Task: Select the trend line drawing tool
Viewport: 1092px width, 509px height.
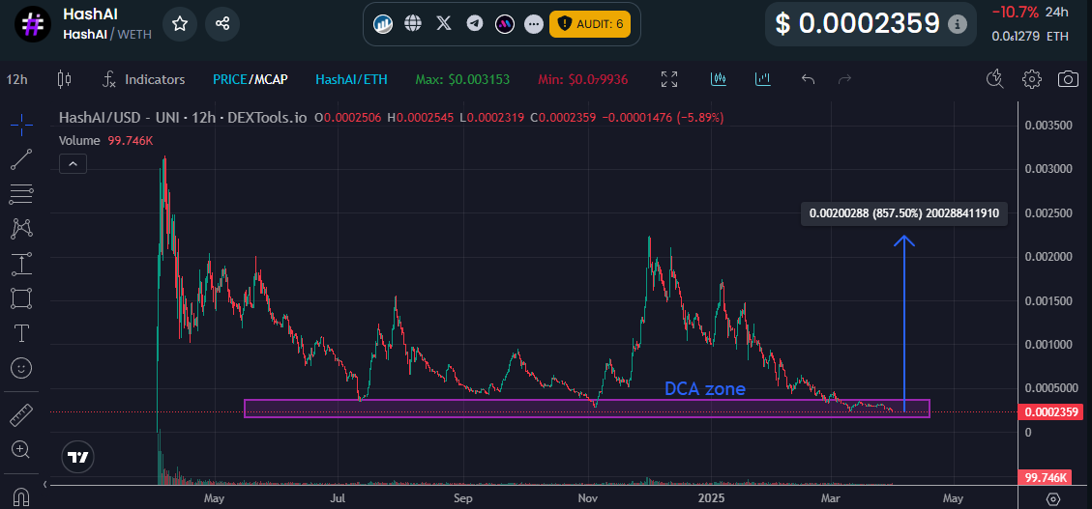Action: click(x=21, y=160)
